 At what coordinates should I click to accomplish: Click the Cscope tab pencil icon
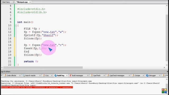click(133, 75)
